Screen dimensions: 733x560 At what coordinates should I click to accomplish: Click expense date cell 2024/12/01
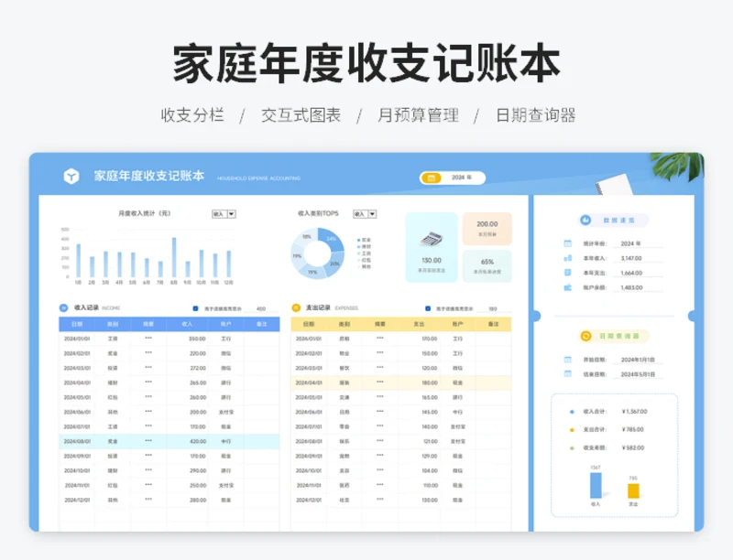click(309, 500)
